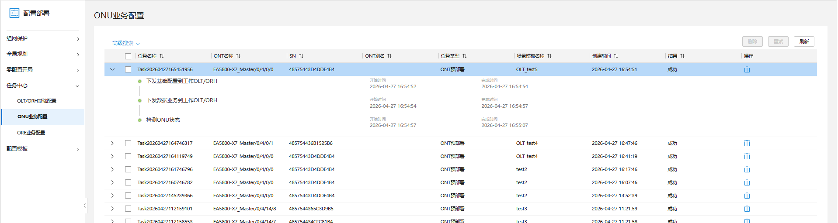Screen dimensions: 838x223
Task: Click green status dot for 检测ONU状态
Action: point(139,120)
